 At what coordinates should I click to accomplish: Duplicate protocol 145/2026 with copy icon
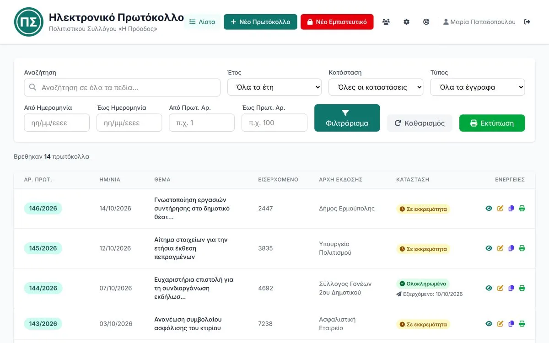click(x=511, y=248)
